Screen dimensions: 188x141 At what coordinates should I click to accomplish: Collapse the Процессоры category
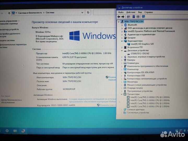(122, 94)
